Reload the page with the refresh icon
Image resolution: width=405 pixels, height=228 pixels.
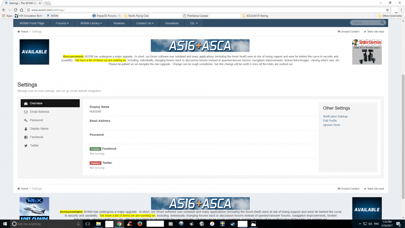click(15, 10)
